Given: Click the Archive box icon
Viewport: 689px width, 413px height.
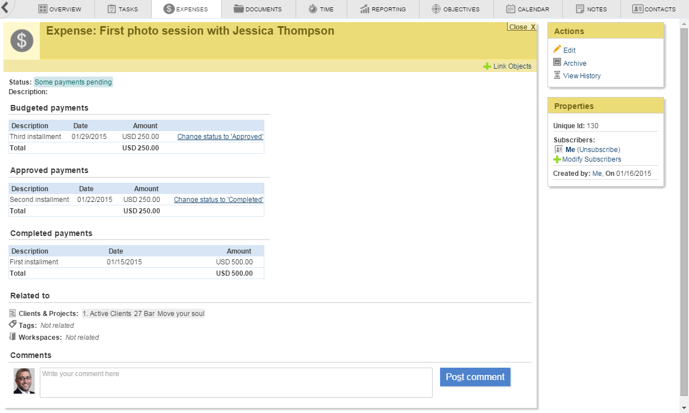Looking at the screenshot, I should click(557, 62).
